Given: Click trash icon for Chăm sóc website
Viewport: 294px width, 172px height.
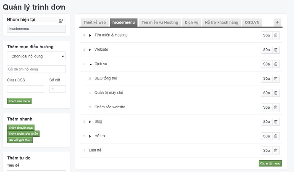Looking at the screenshot, I should (x=276, y=107).
